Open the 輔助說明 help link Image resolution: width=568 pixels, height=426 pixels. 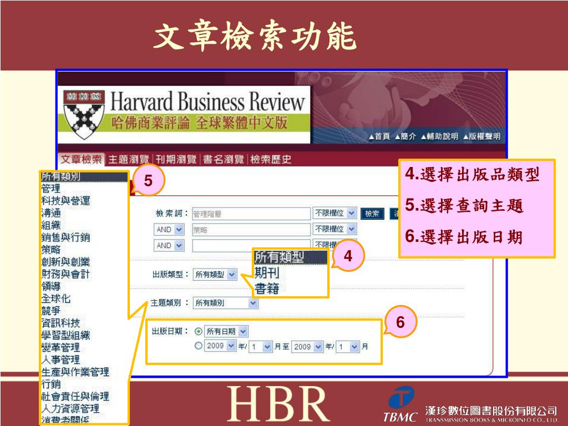click(439, 136)
